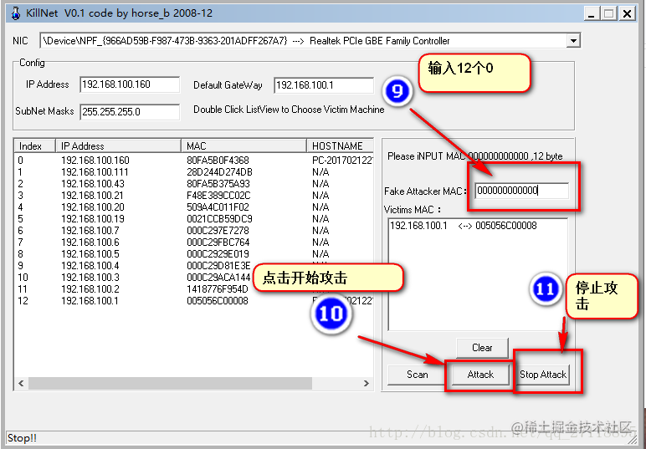The width and height of the screenshot is (646, 449).
Task: Select the row with IP 192.168.100.5
Action: [x=193, y=254]
